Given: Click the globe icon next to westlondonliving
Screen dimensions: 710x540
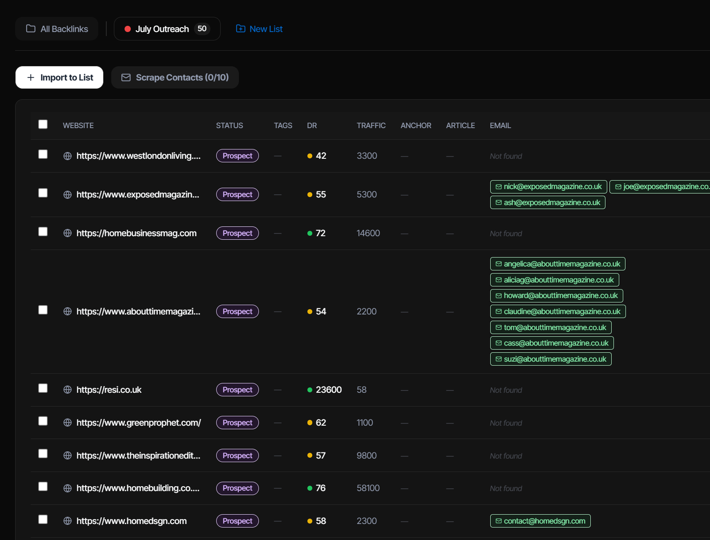Looking at the screenshot, I should pyautogui.click(x=68, y=156).
